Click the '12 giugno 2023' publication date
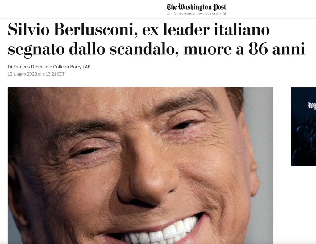 pos(22,74)
